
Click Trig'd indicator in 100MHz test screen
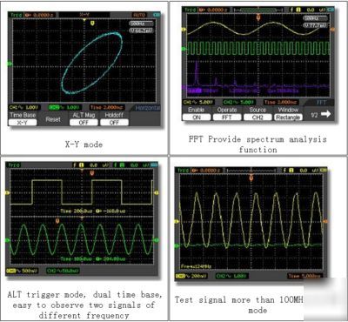[183, 170]
